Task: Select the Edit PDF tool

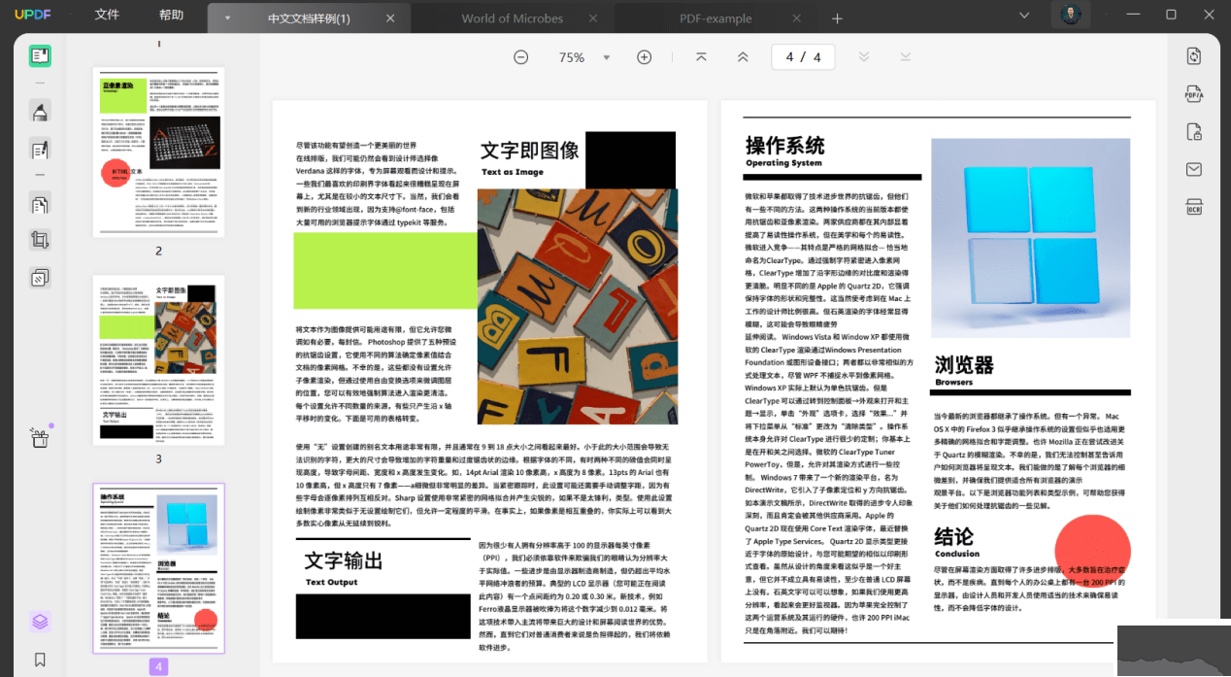Action: 40,148
